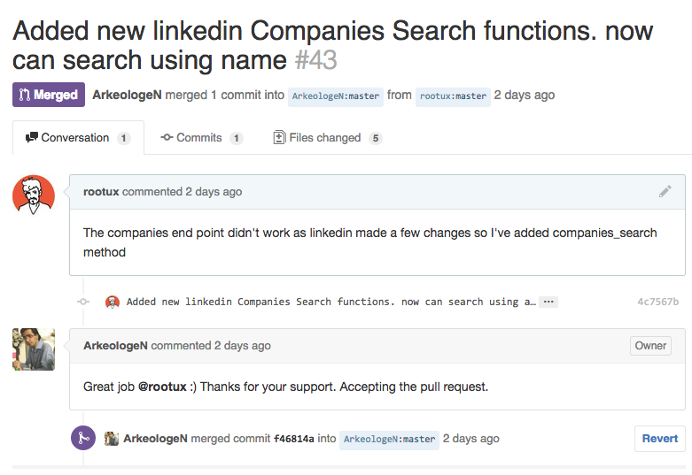Open the rootux username in the comment header
The width and height of the screenshot is (692, 475).
click(101, 192)
